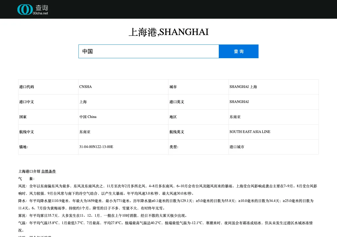
Task: Click the 港口中文 label cell
Action: tap(48, 102)
